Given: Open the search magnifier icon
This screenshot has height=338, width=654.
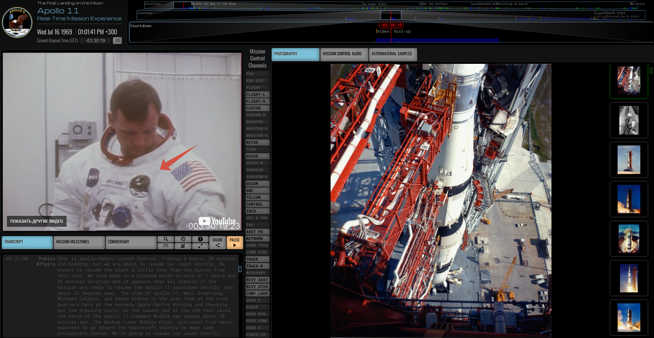Looking at the screenshot, I should [166, 239].
